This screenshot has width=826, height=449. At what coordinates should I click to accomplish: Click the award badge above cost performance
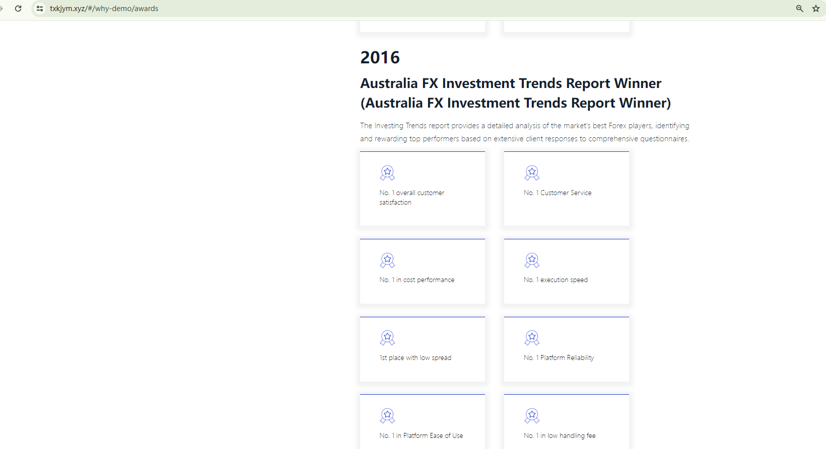[x=387, y=260]
